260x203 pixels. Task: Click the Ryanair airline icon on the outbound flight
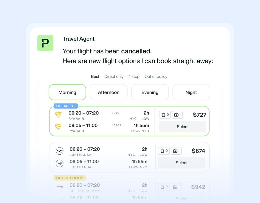click(59, 115)
